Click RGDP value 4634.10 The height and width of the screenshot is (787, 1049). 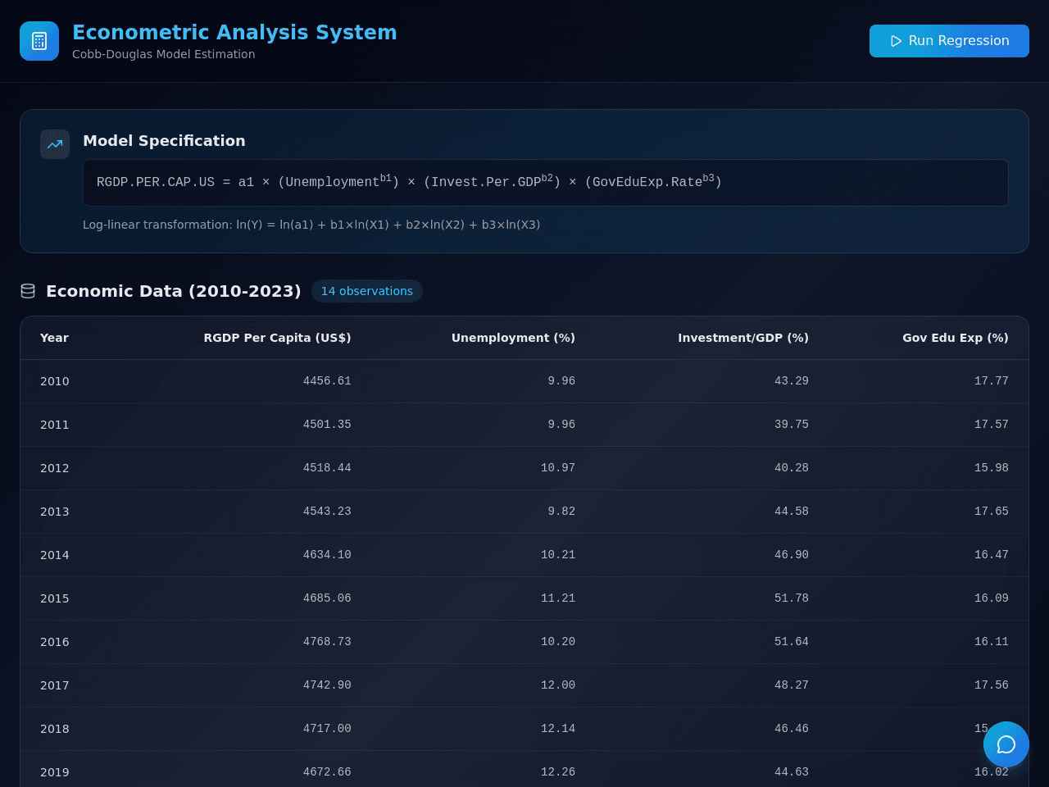point(327,555)
